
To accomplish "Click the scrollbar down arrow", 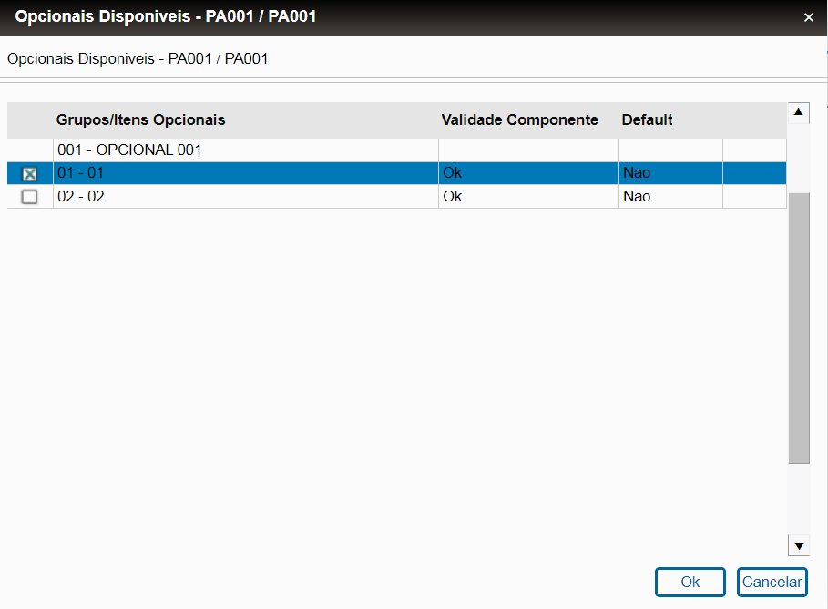I will pyautogui.click(x=799, y=546).
